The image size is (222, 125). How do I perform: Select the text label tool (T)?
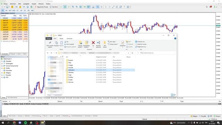click(124, 7)
